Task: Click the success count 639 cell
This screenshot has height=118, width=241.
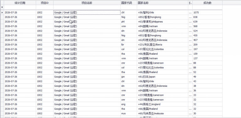Action: click(207, 22)
